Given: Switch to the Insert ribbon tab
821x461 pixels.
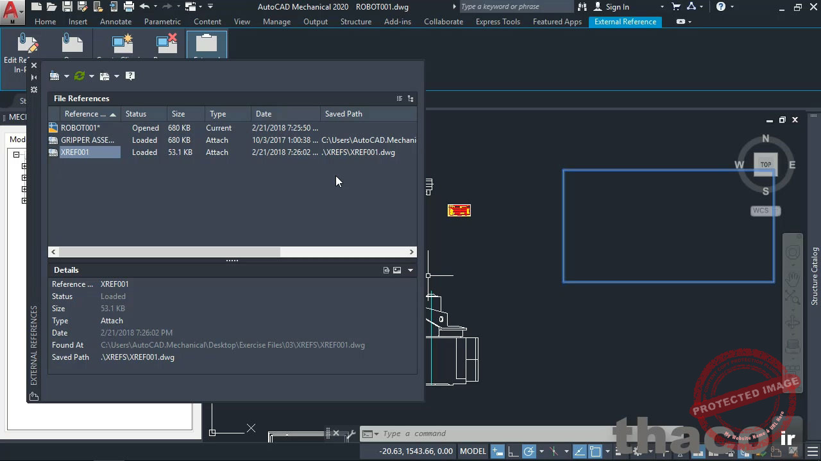Looking at the screenshot, I should click(78, 22).
